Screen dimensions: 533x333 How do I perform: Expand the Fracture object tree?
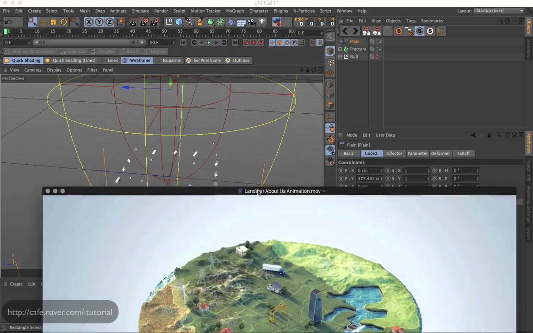(x=340, y=49)
